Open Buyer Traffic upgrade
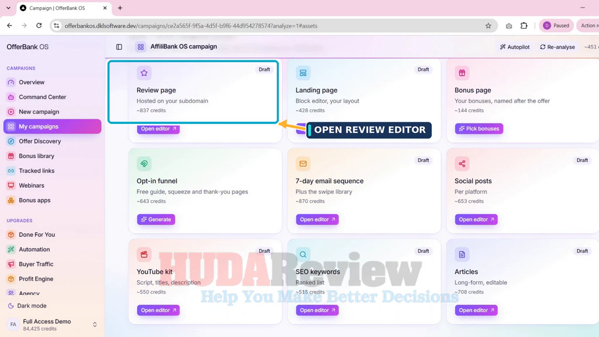Image resolution: width=599 pixels, height=337 pixels. point(52,264)
